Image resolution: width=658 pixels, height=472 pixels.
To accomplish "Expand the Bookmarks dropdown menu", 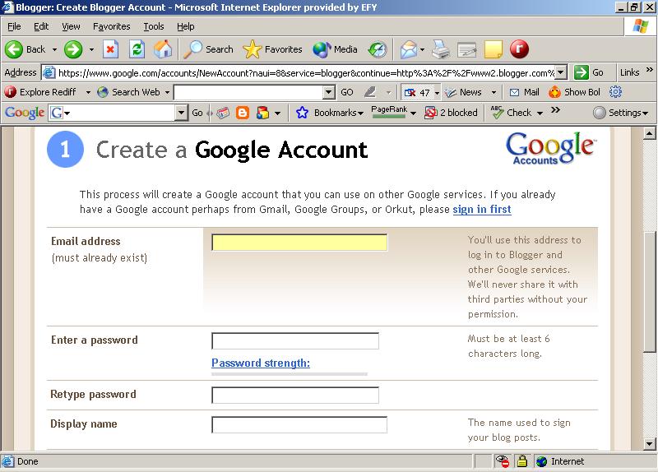I will click(360, 113).
